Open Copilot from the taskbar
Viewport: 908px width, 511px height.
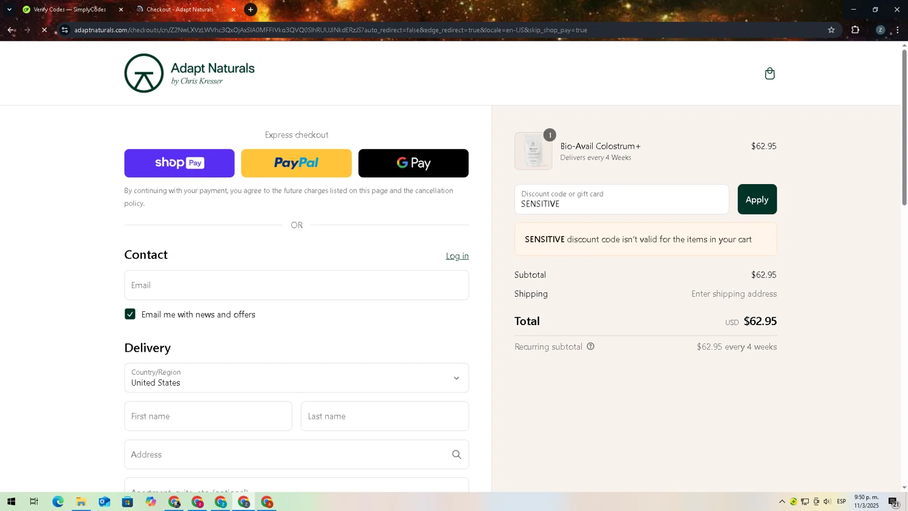tap(151, 501)
